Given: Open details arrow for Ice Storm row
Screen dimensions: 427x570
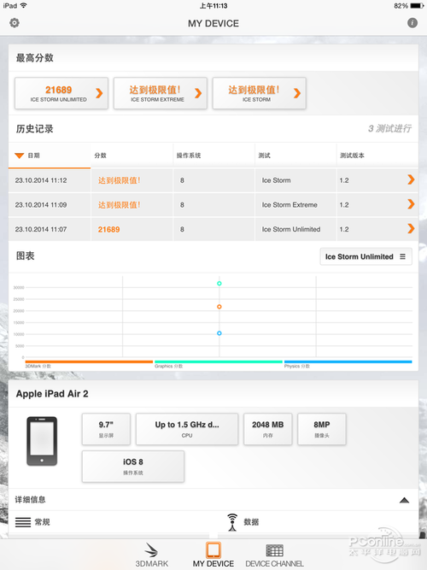Looking at the screenshot, I should [411, 179].
